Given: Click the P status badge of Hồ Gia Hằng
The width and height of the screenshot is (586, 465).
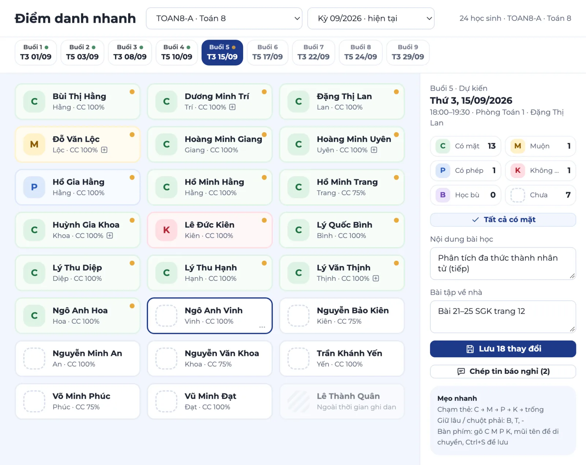Looking at the screenshot, I should [34, 187].
